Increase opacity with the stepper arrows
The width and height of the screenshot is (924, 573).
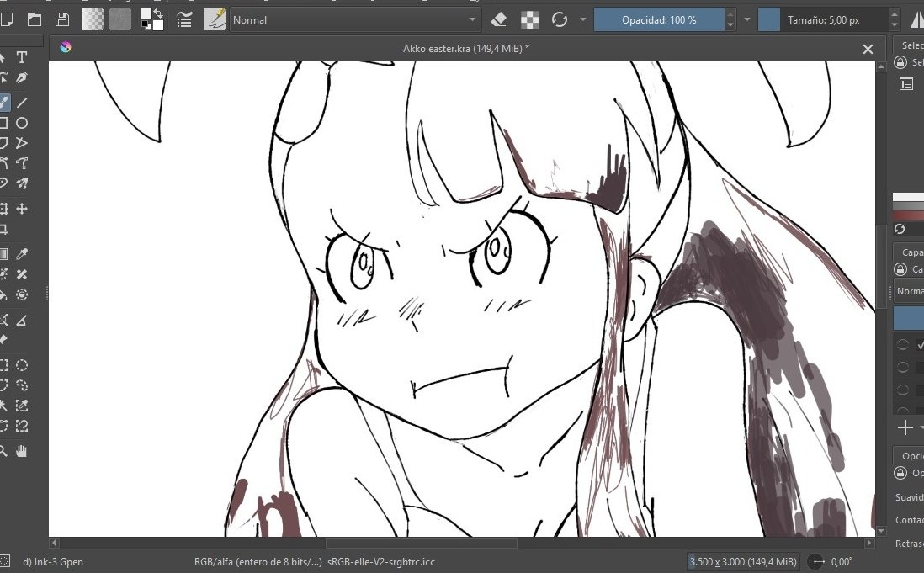730,14
